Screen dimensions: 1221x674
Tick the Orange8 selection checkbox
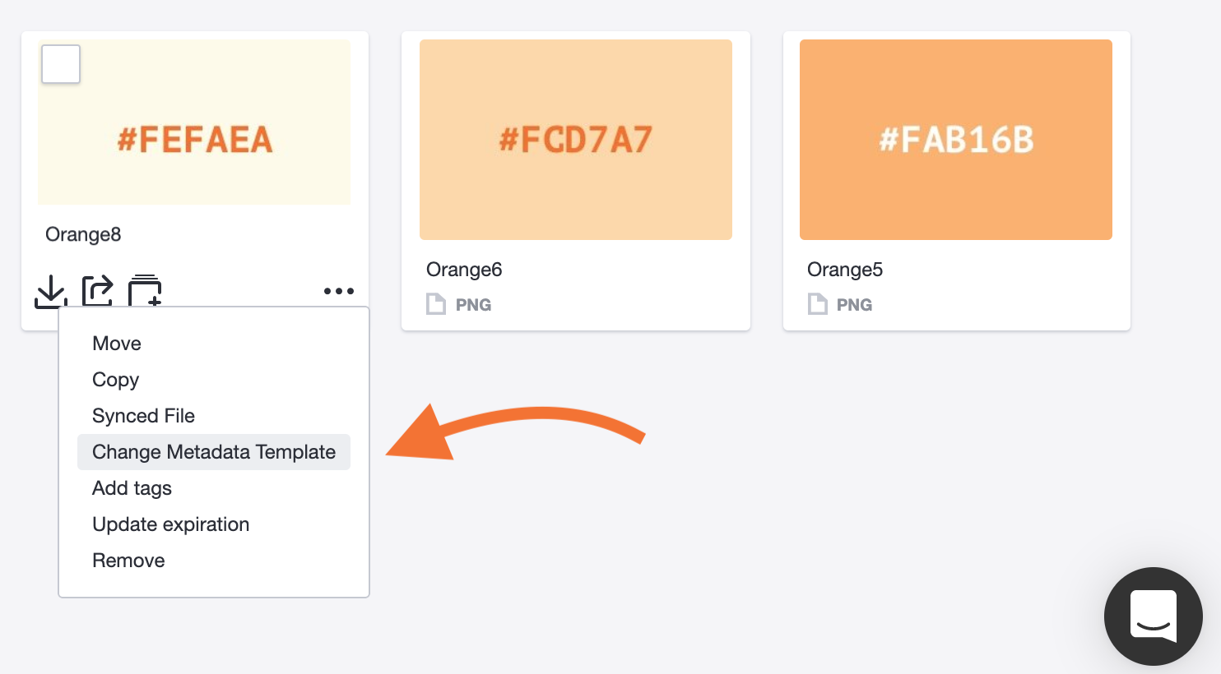click(x=61, y=64)
